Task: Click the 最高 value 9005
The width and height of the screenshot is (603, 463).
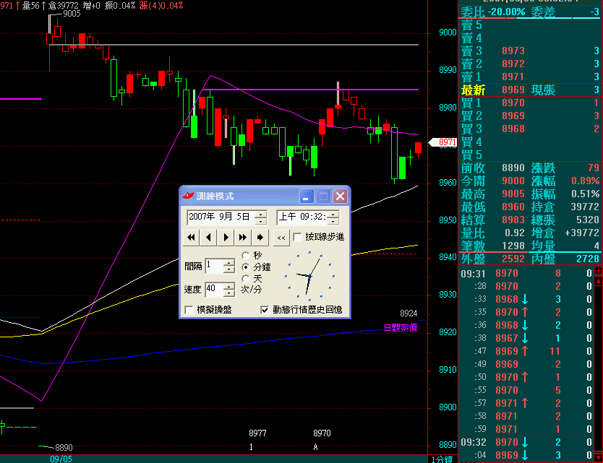Action: (x=513, y=194)
